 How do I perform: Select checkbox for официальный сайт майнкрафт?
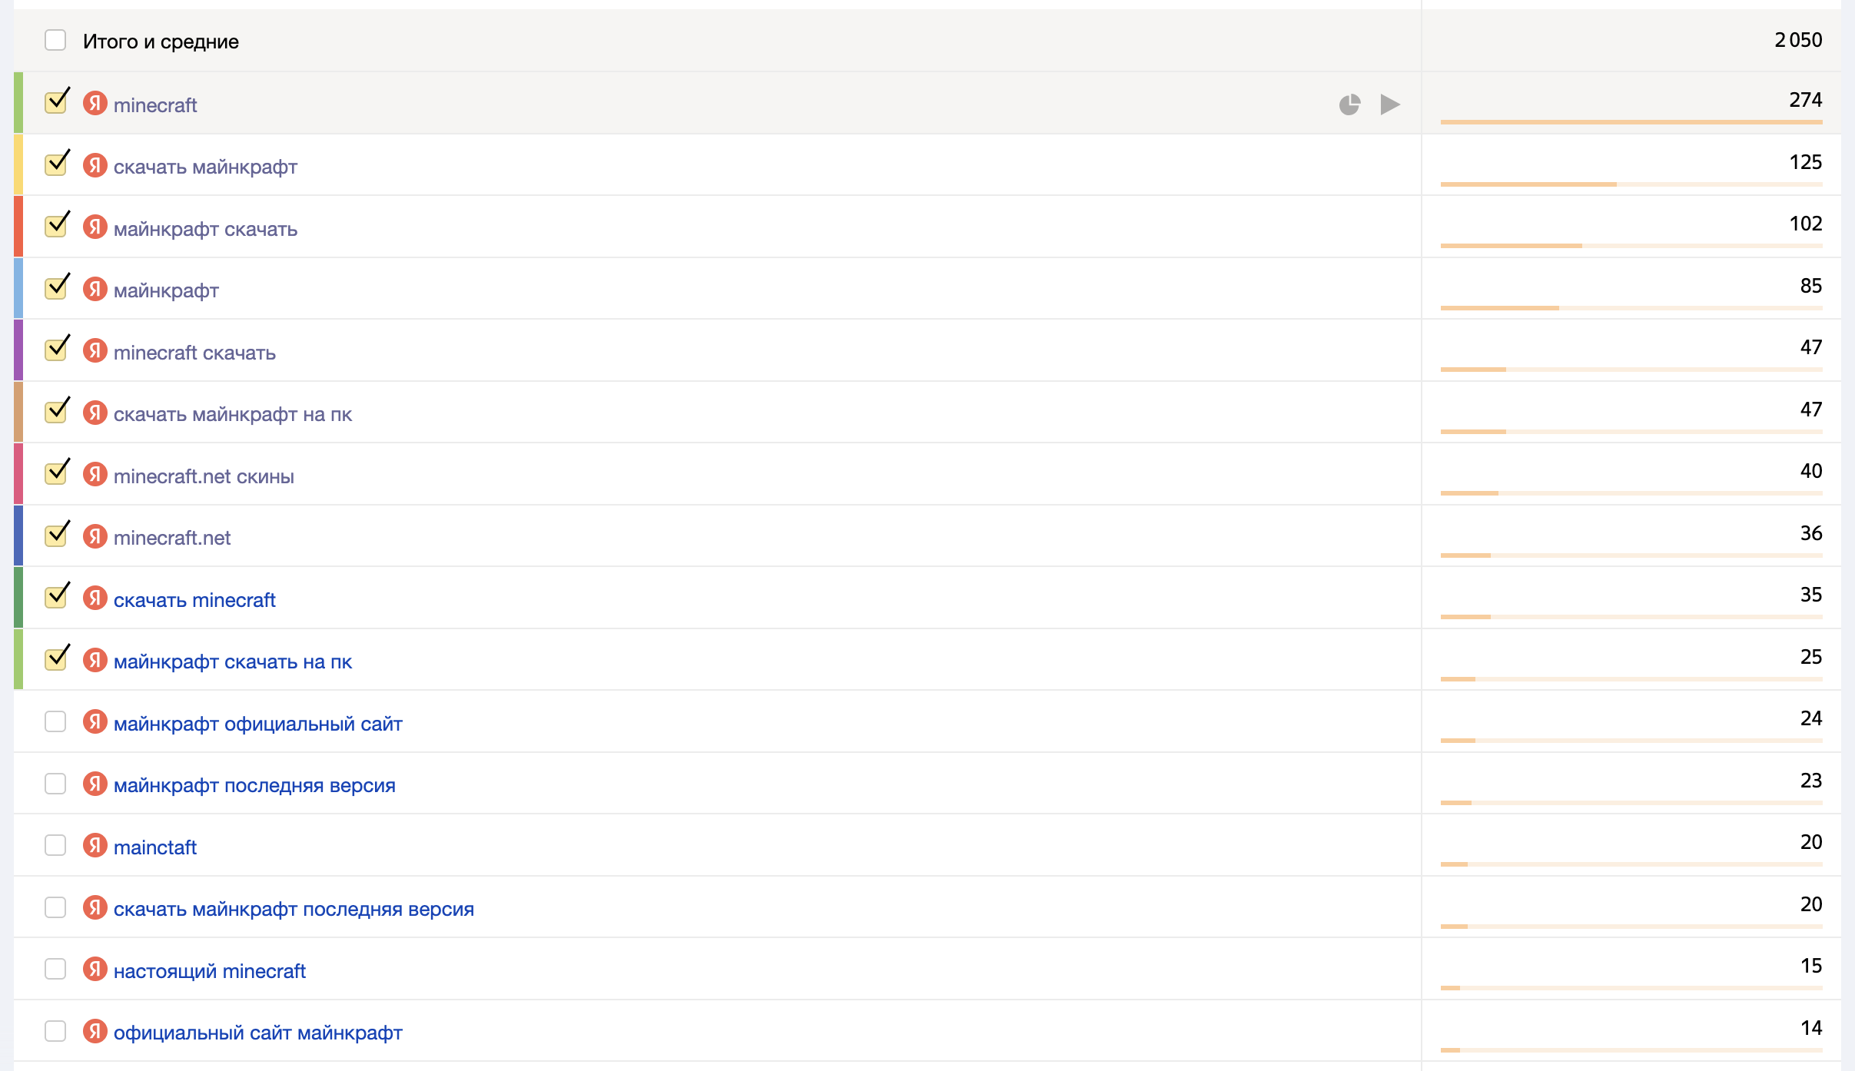55,1031
